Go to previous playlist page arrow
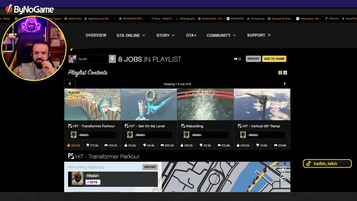 [x=70, y=83]
